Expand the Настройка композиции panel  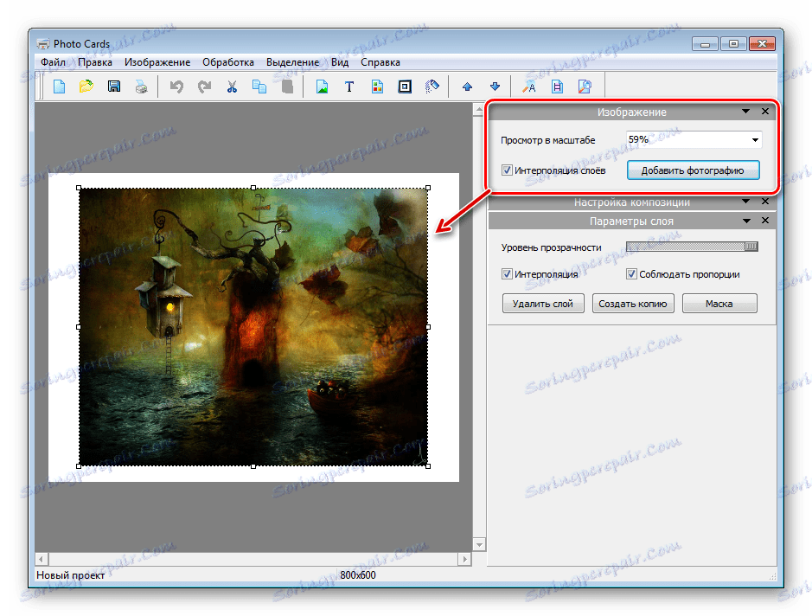pyautogui.click(x=745, y=202)
